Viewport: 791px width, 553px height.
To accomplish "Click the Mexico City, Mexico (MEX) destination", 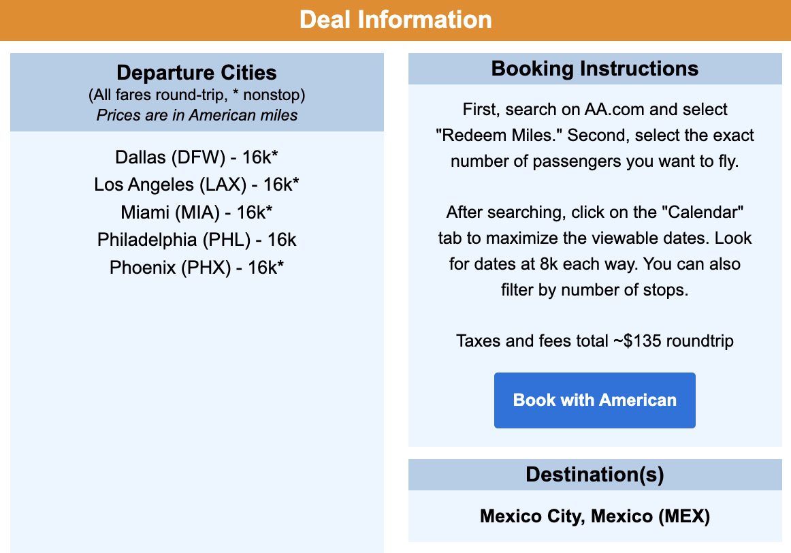I will point(594,516).
